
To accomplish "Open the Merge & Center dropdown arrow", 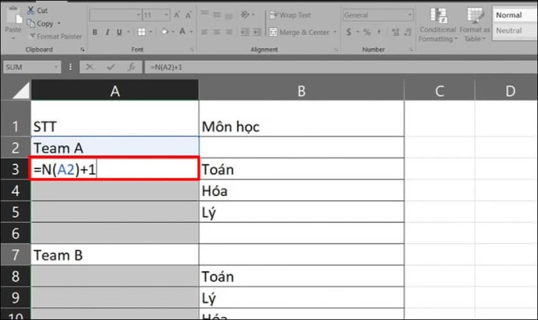I will tap(335, 32).
